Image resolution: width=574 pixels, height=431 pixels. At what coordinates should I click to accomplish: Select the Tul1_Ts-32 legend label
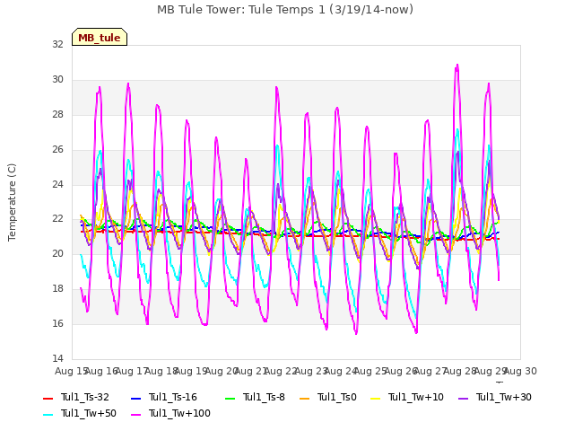(x=85, y=397)
